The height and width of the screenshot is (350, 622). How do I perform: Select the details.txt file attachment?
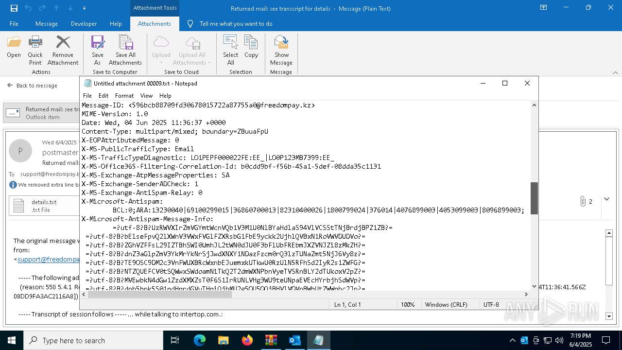pyautogui.click(x=45, y=206)
